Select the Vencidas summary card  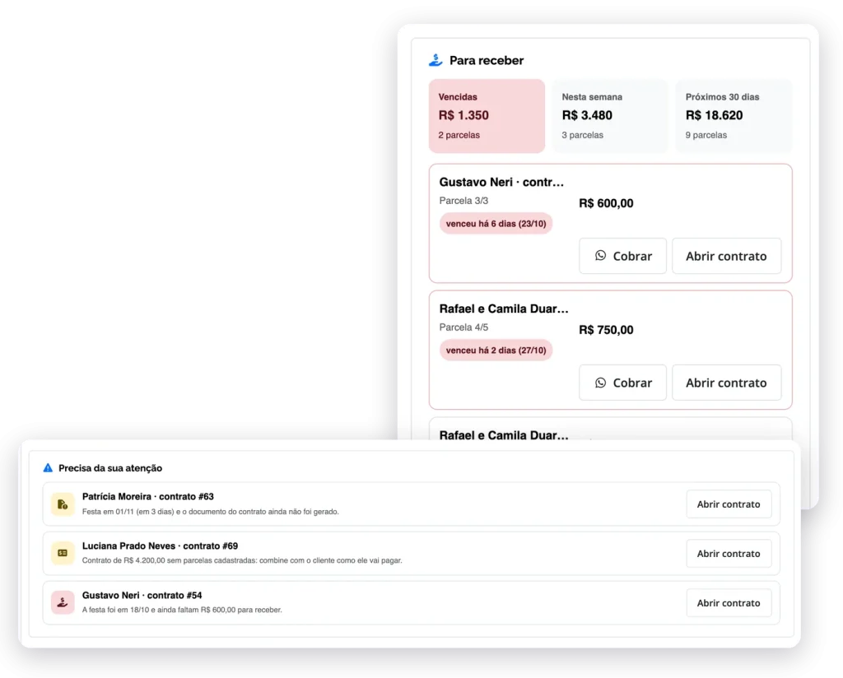click(487, 116)
